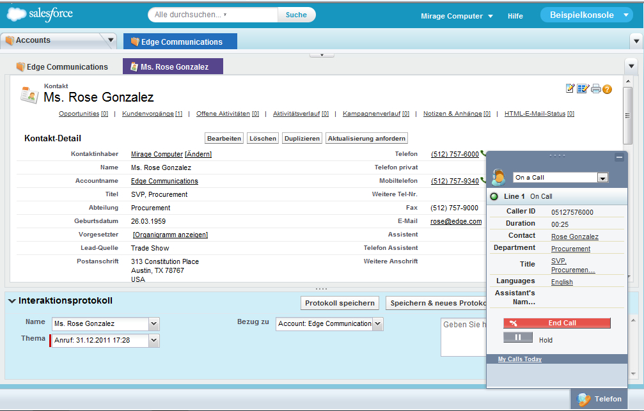This screenshot has width=644, height=411.
Task: Open the Bezug zu dropdown
Action: click(377, 324)
